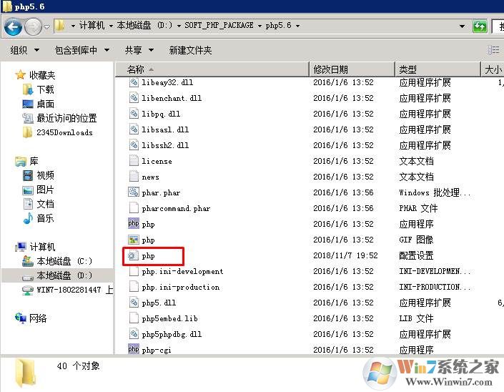The image size is (504, 392).
Task: Click INI-DEVELOPMEN... type cell
Action: point(435,271)
